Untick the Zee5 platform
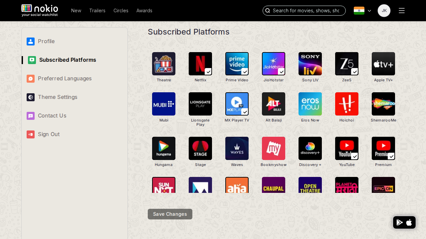426x239 pixels. (x=347, y=64)
